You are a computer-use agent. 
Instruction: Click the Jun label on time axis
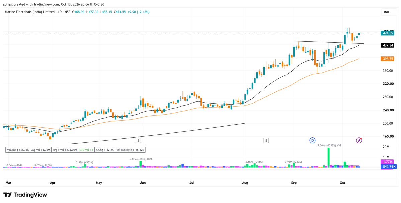143,183
